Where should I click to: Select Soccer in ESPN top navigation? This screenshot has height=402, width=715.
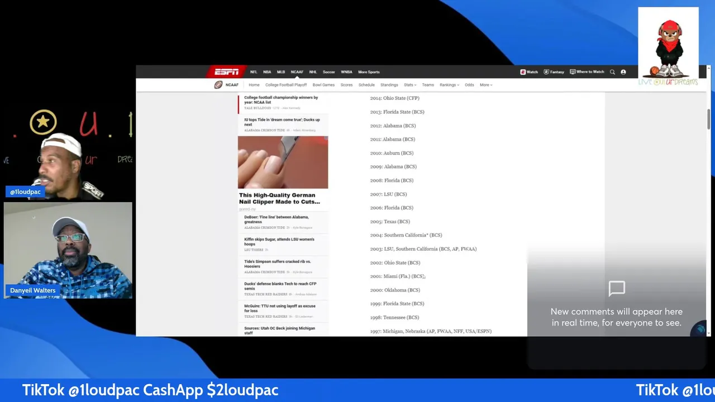328,71
